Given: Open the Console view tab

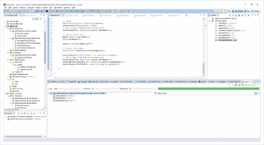Looking at the screenshot, I should click(104, 81).
